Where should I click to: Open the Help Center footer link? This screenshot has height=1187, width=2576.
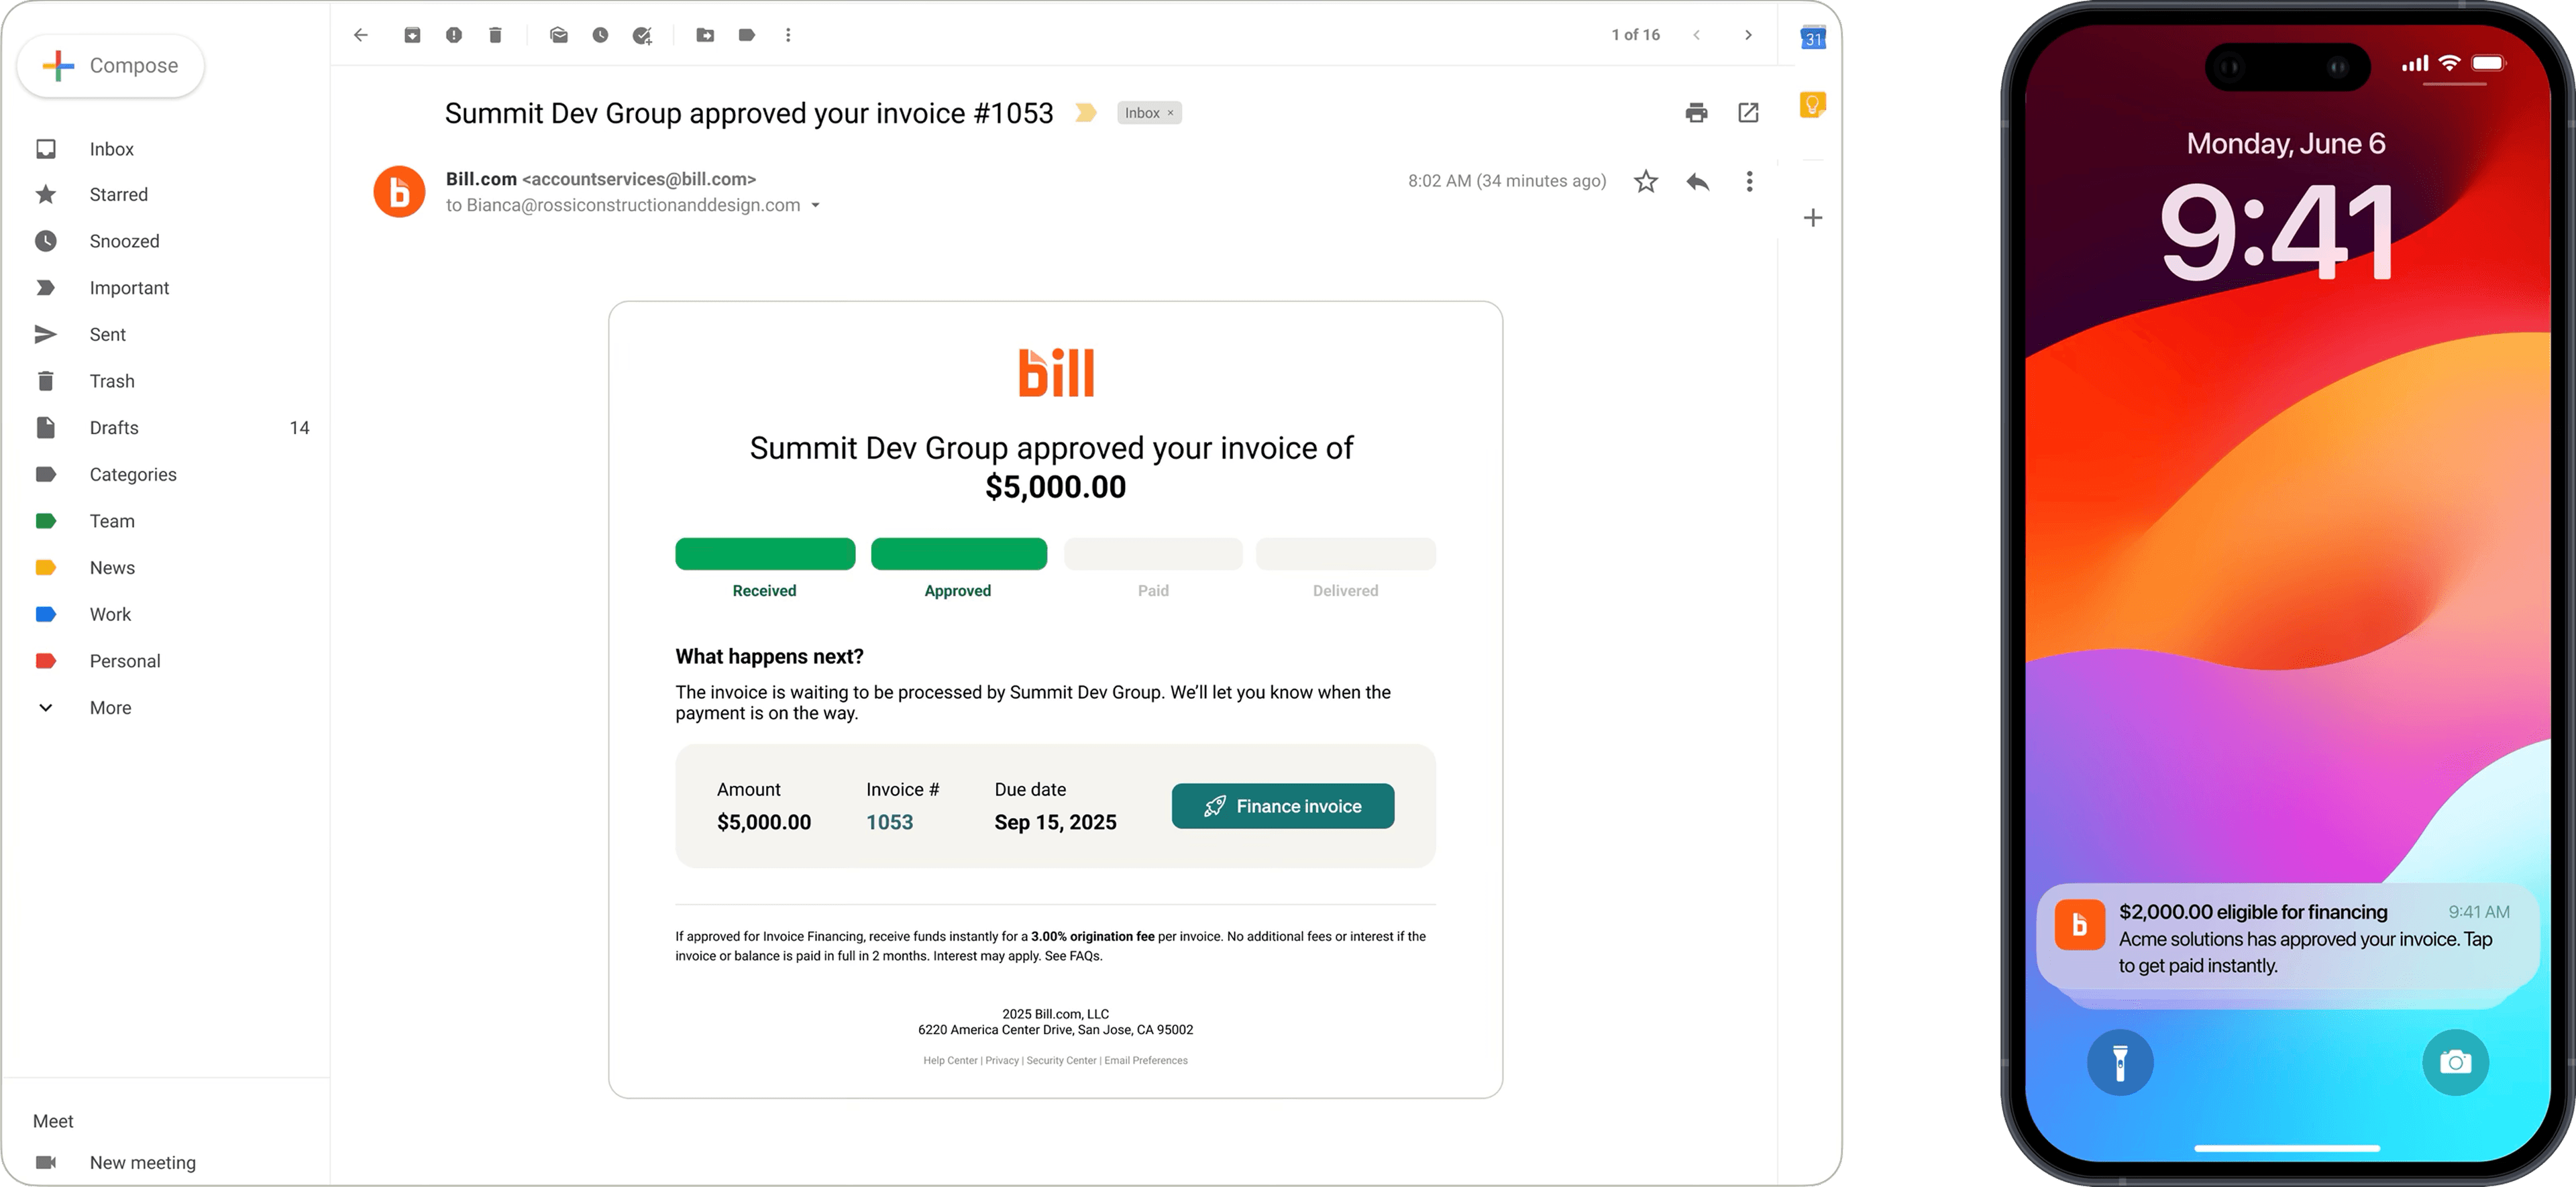tap(950, 1061)
